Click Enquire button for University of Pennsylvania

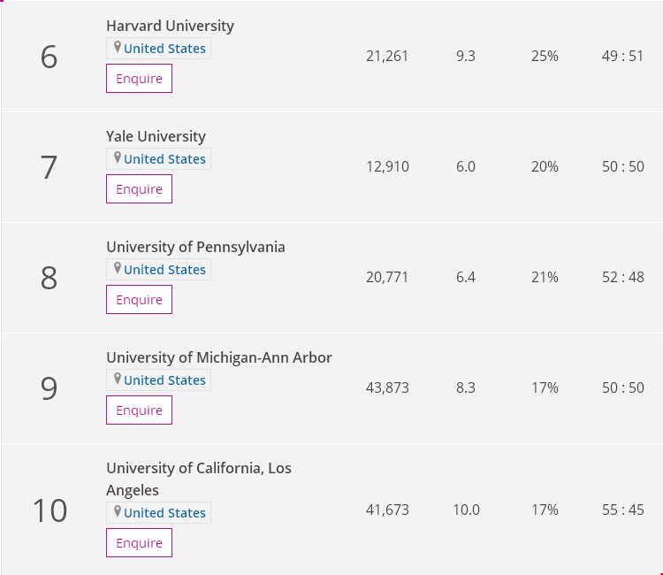click(x=139, y=300)
